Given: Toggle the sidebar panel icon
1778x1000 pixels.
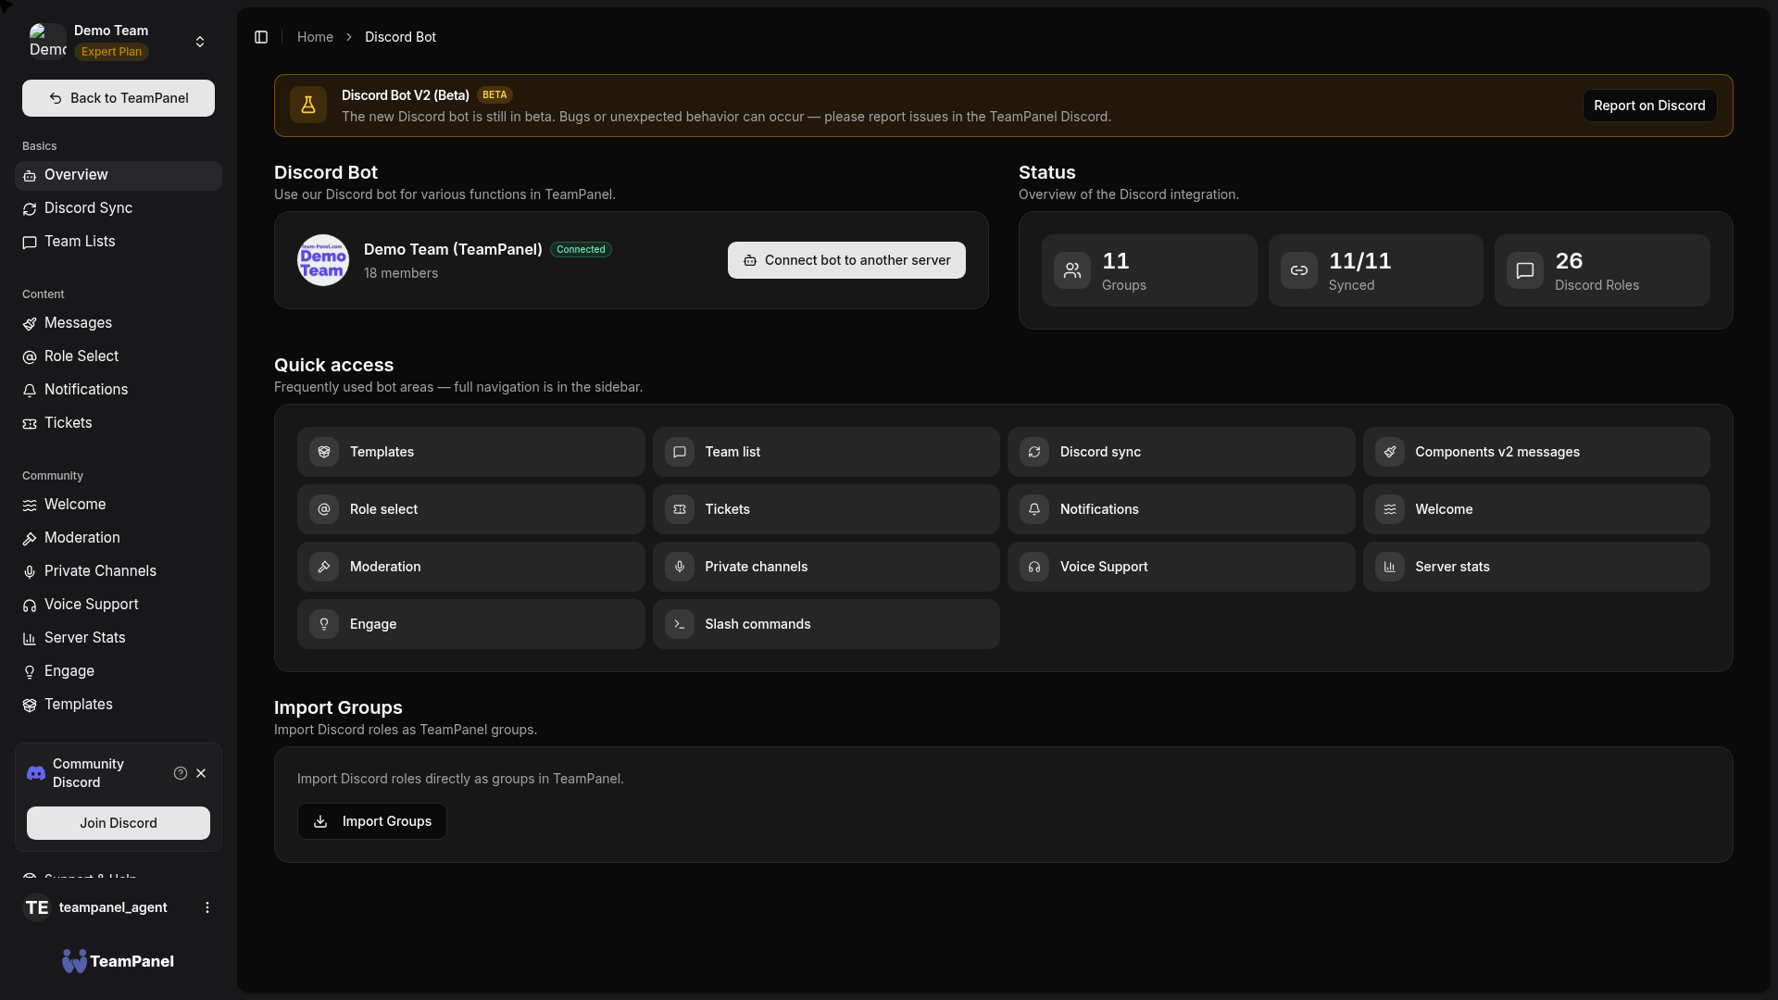Looking at the screenshot, I should pos(261,37).
